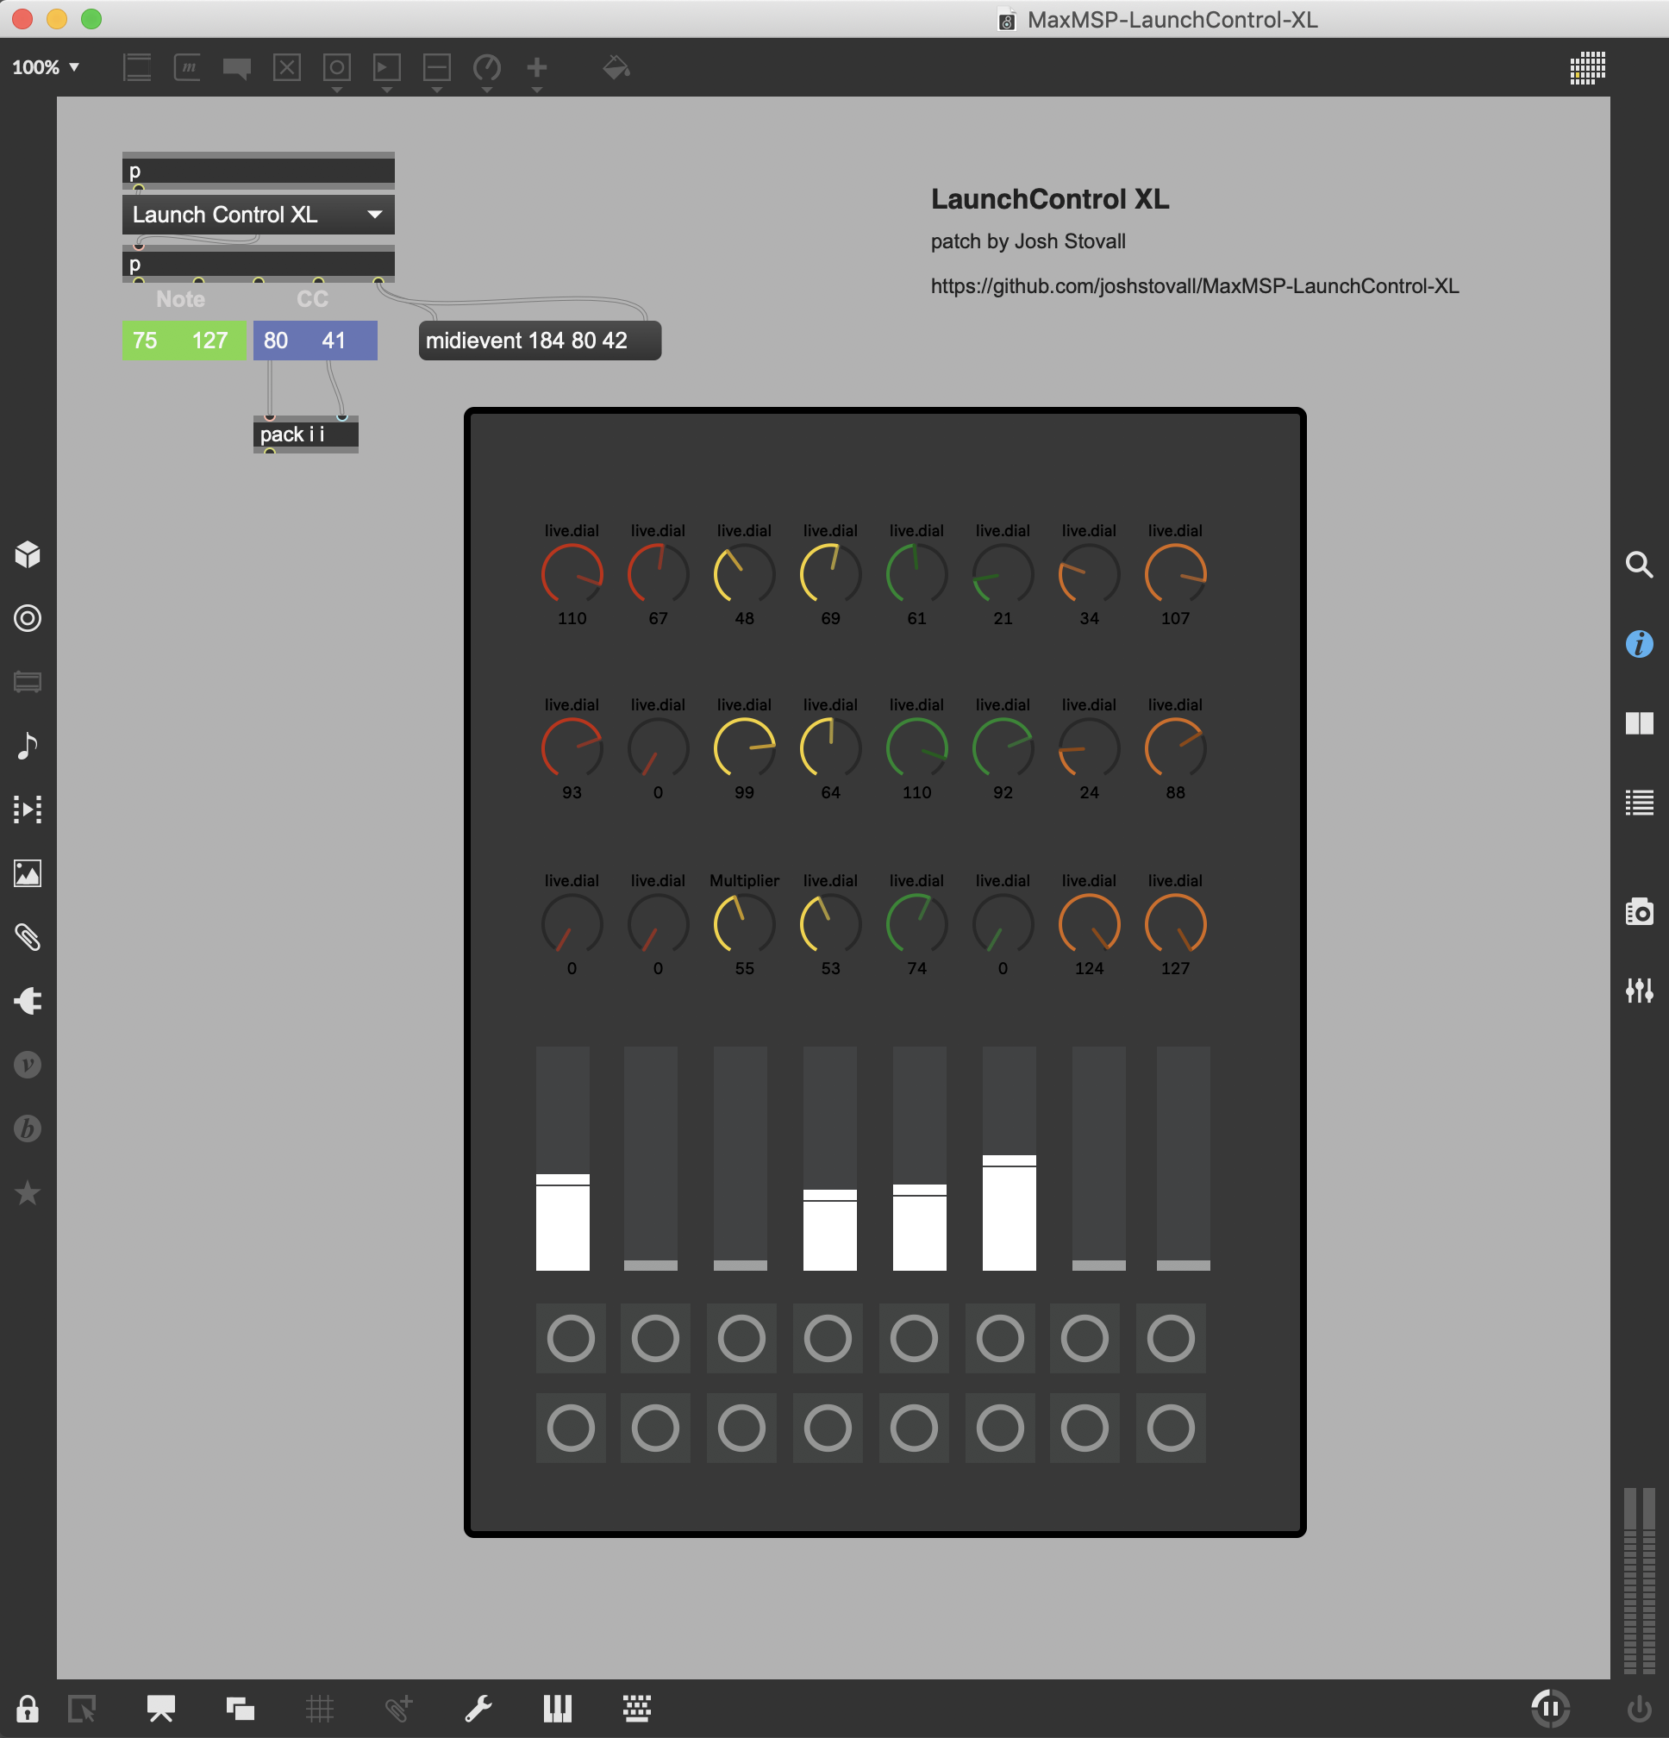This screenshot has width=1669, height=1738.
Task: Click the search icon in right sidebar
Action: pyautogui.click(x=1638, y=564)
